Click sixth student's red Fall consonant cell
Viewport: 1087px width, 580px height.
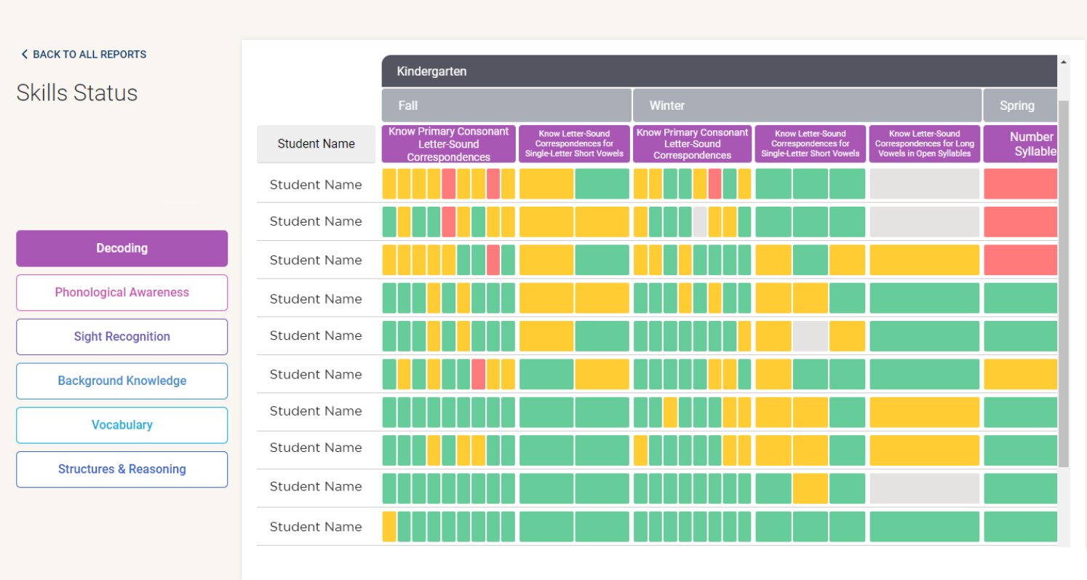(478, 374)
